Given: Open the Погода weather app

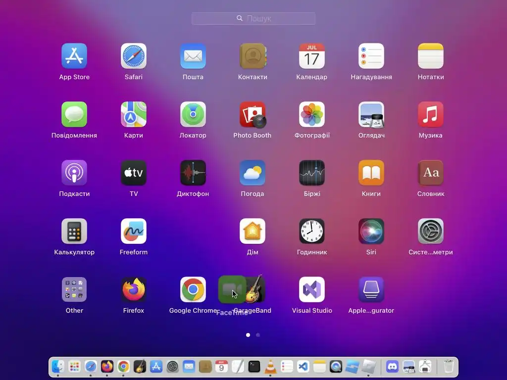Looking at the screenshot, I should pyautogui.click(x=253, y=173).
